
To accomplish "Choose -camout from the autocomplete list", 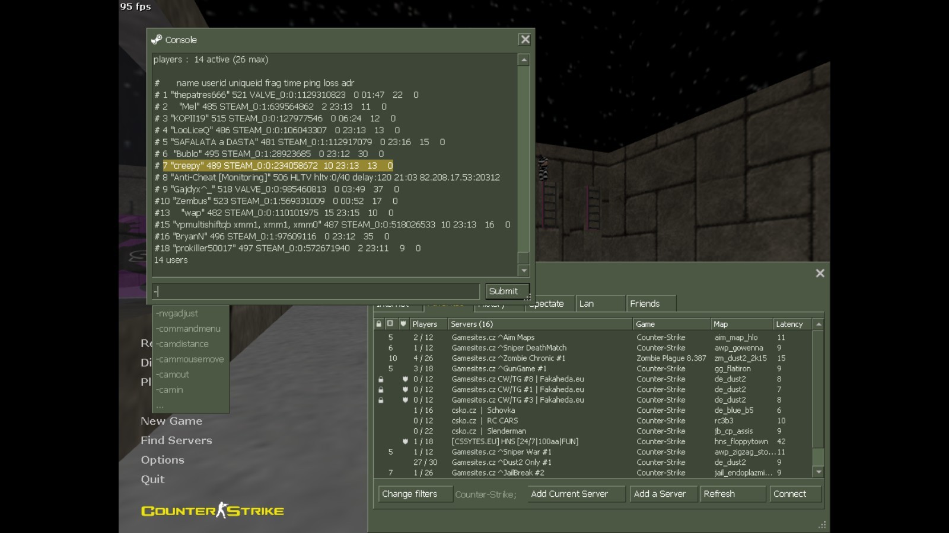I will pos(172,375).
